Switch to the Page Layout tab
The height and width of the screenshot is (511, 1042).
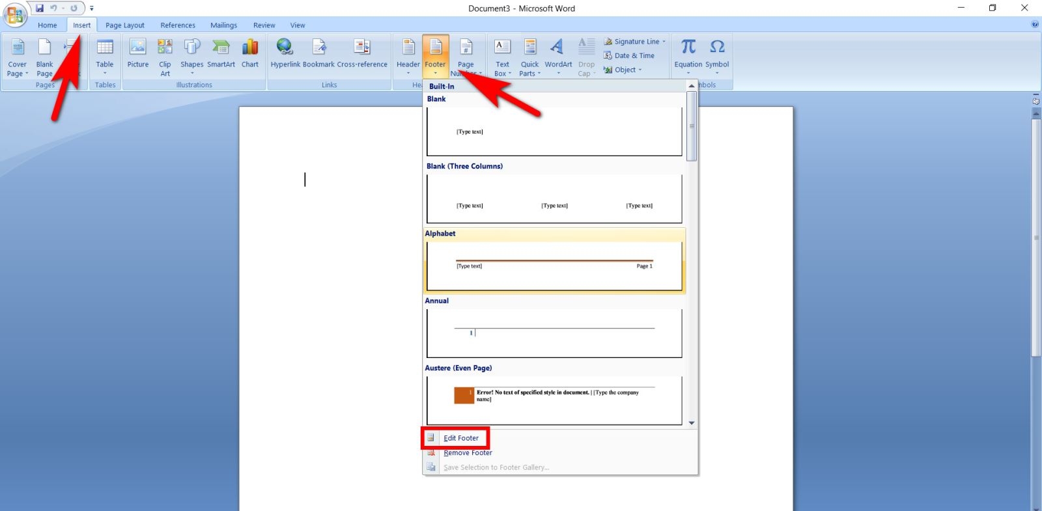125,25
